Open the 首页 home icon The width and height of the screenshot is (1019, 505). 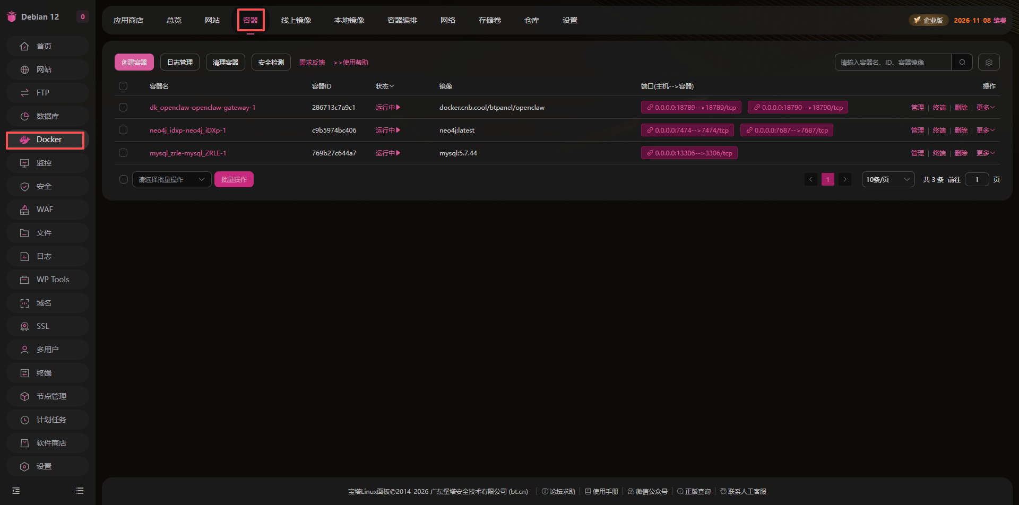[x=24, y=46]
